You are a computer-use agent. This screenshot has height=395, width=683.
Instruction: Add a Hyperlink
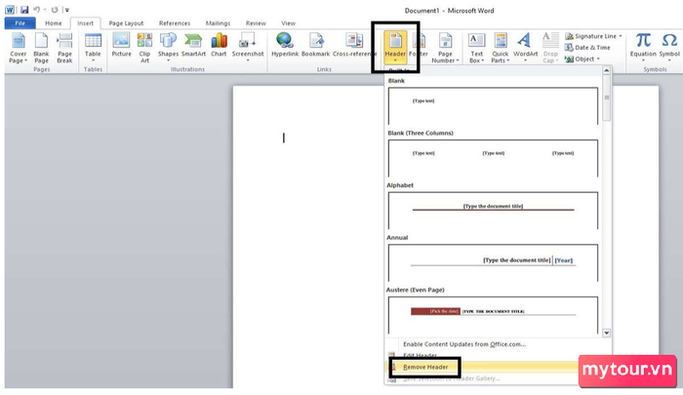[285, 45]
